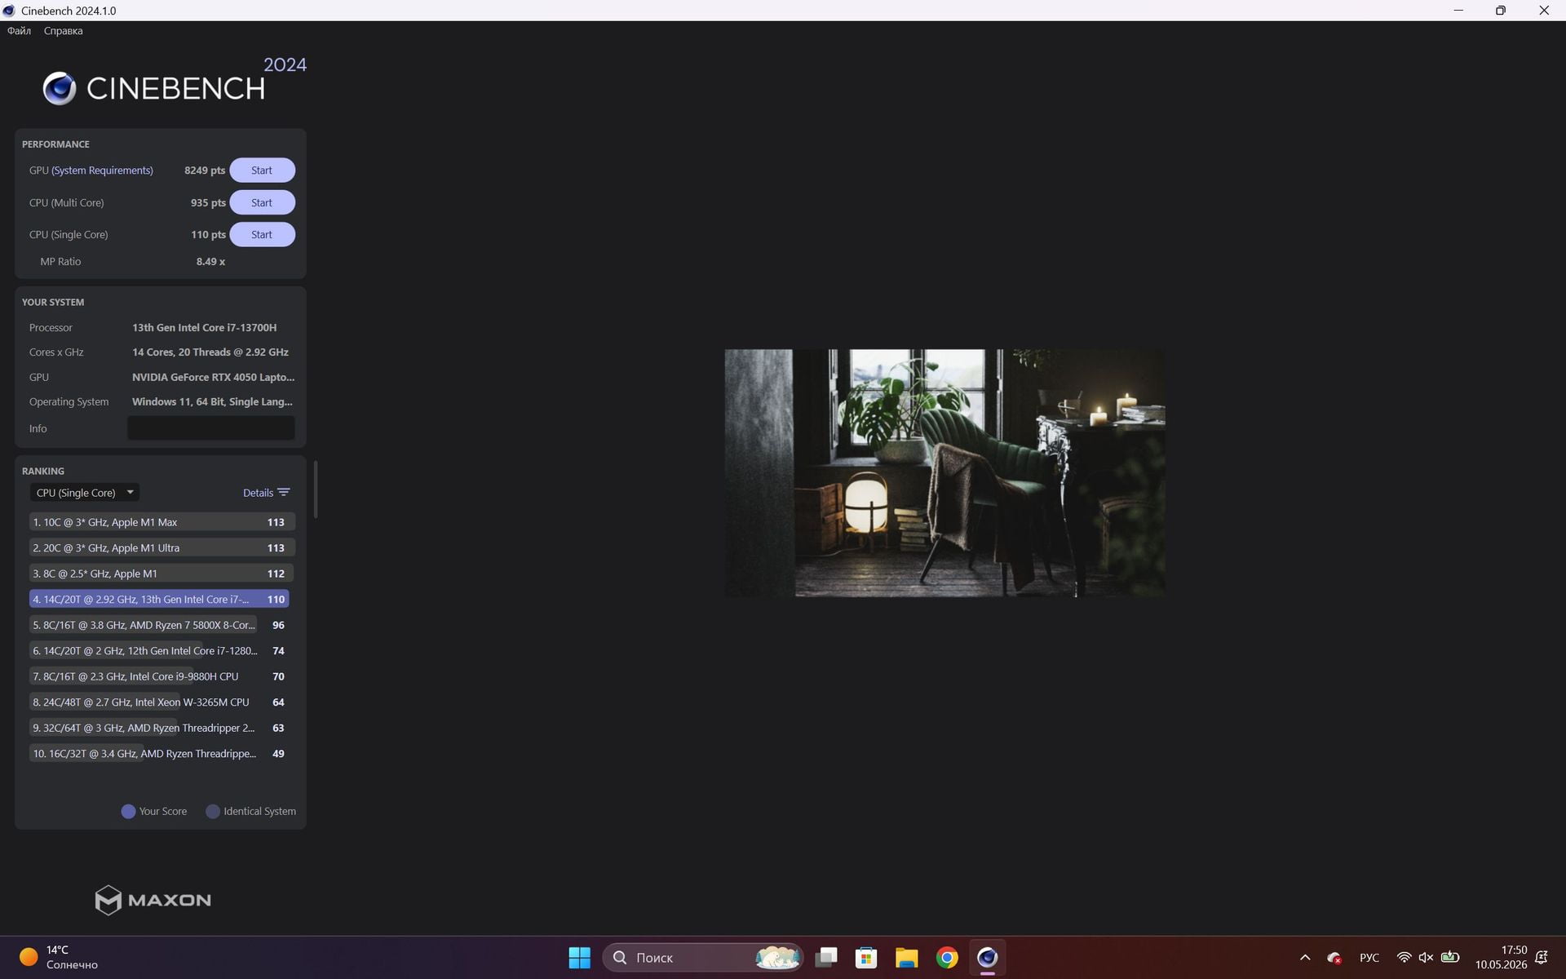Click the ranking panel scrollbar
The width and height of the screenshot is (1566, 979).
[316, 489]
